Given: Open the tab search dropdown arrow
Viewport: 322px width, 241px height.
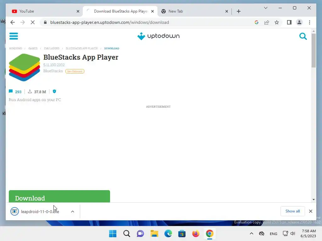Looking at the screenshot, I should (265, 8).
